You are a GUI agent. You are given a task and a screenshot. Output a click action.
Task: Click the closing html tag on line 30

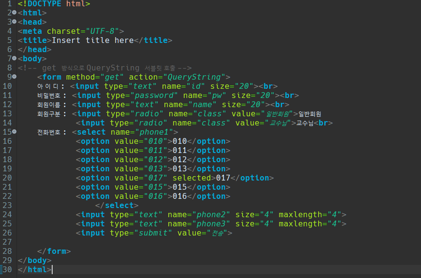pos(35,269)
